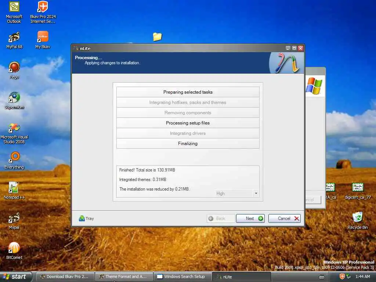376x282 pixels.
Task: Click the installation reduced by 0.21MB line
Action: click(x=155, y=189)
